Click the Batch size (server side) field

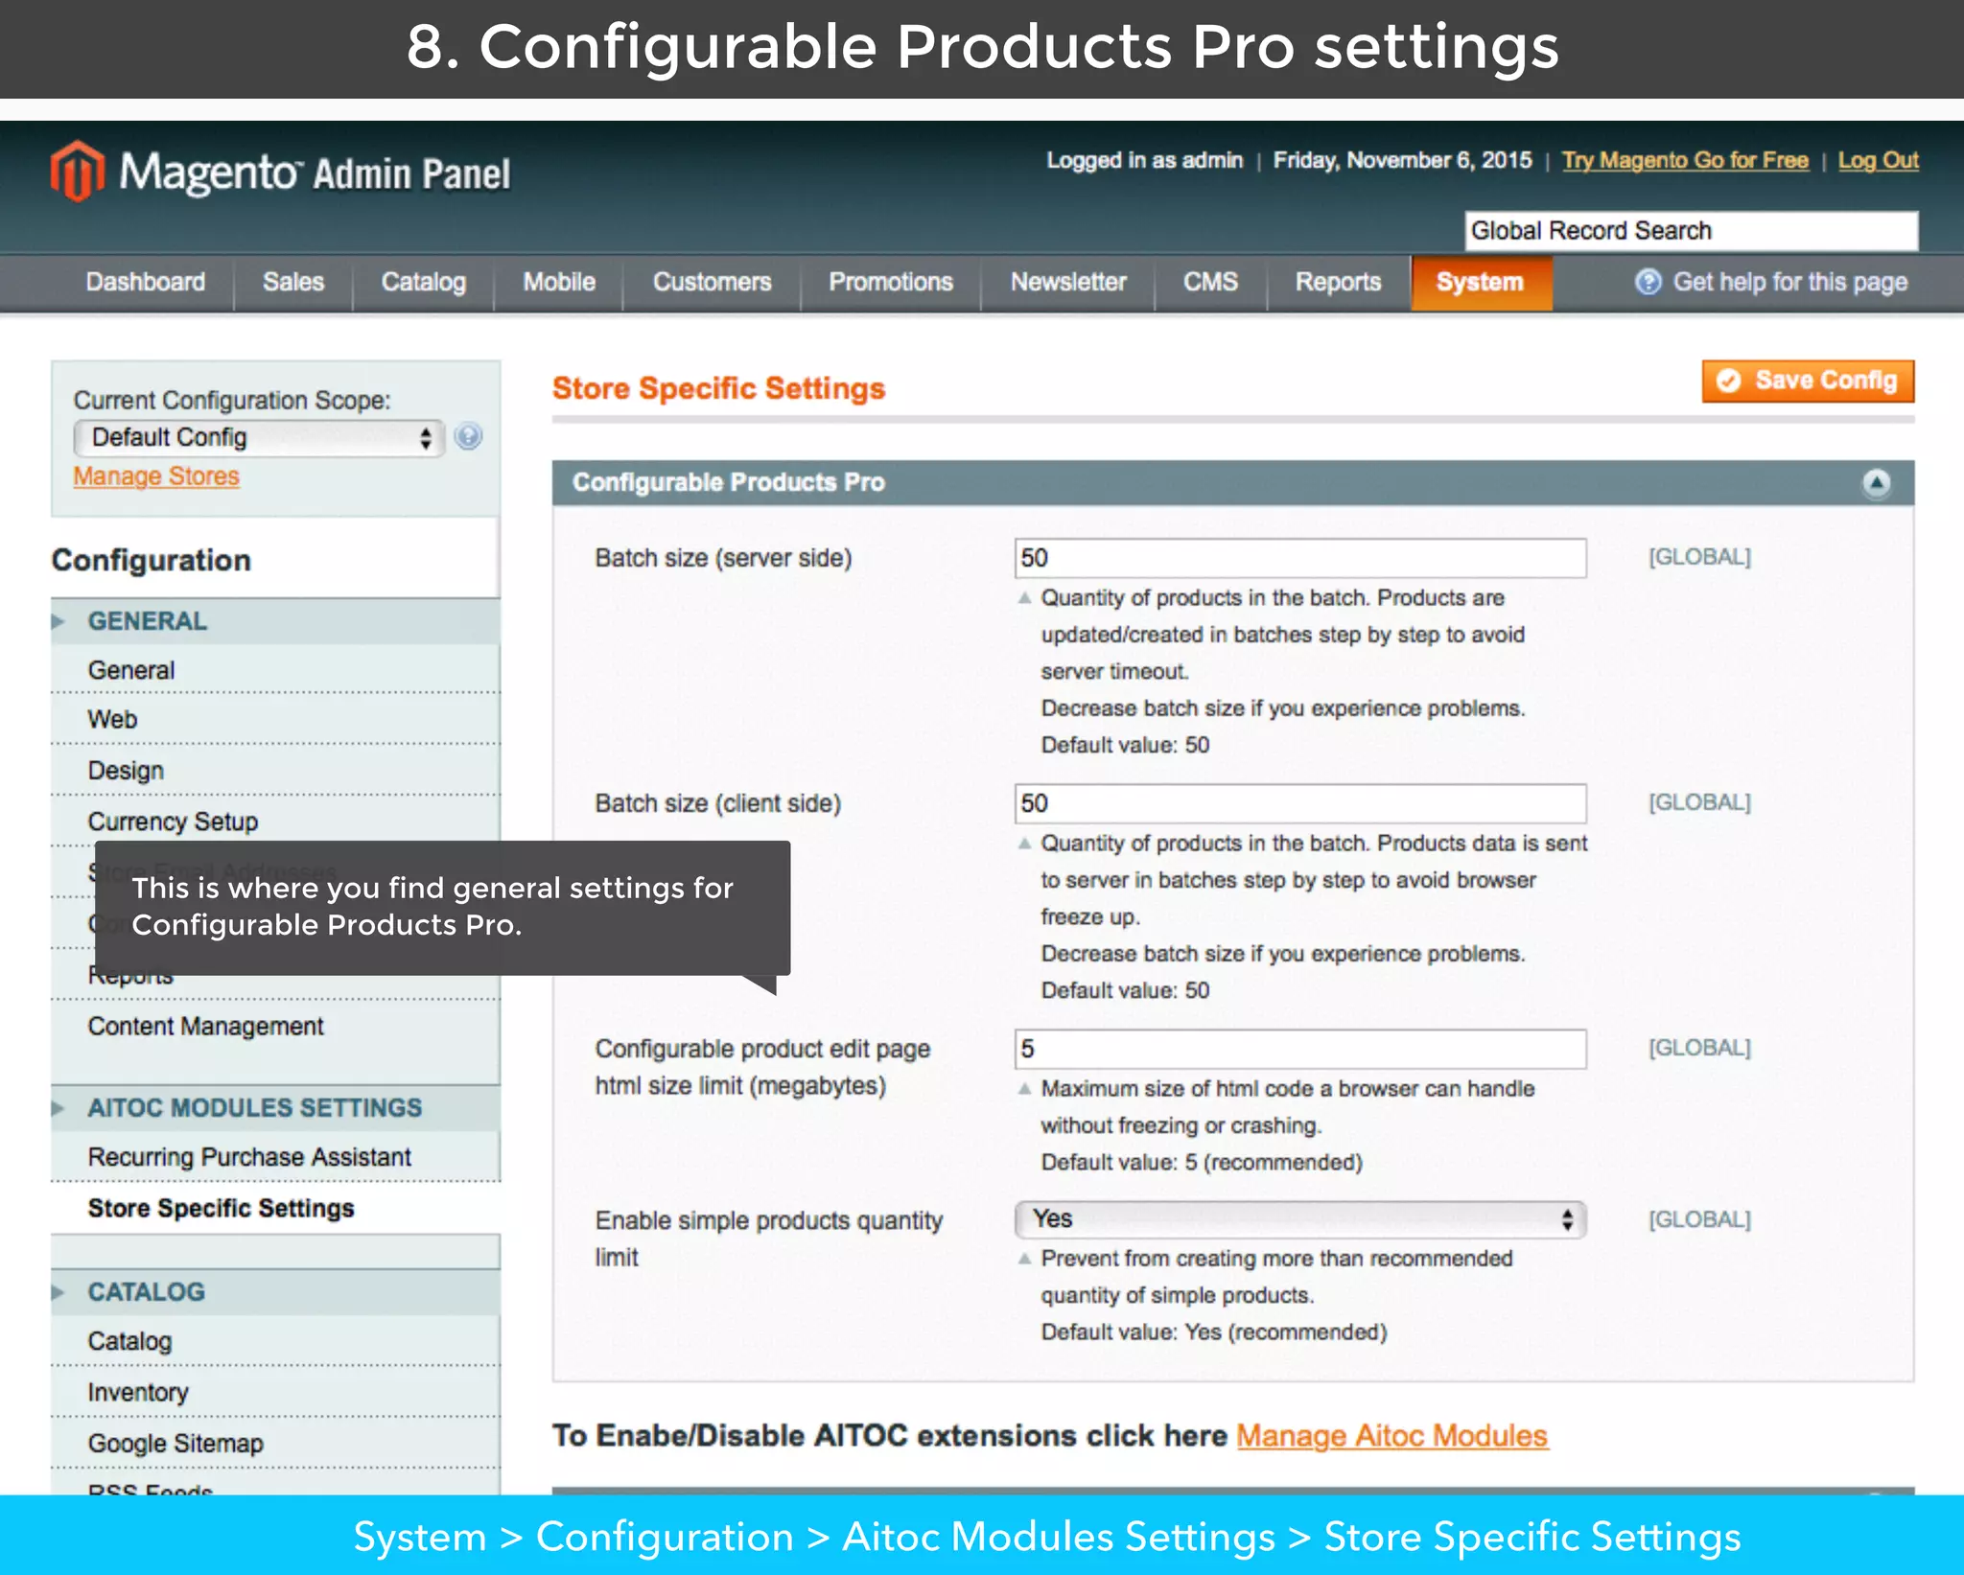1299,558
